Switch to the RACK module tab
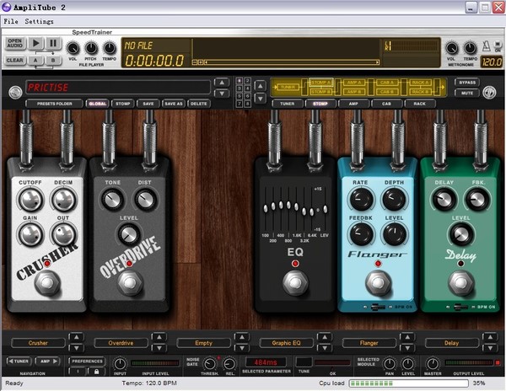506x391 pixels. (x=419, y=104)
